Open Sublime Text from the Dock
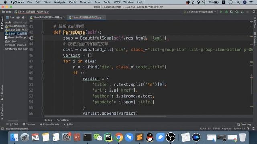The height and width of the screenshot is (144, 257). click(139, 137)
